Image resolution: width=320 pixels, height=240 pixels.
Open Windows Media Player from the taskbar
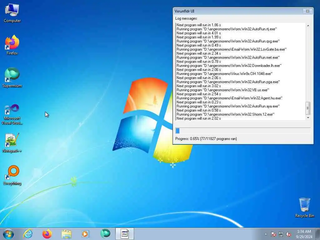coord(85,234)
